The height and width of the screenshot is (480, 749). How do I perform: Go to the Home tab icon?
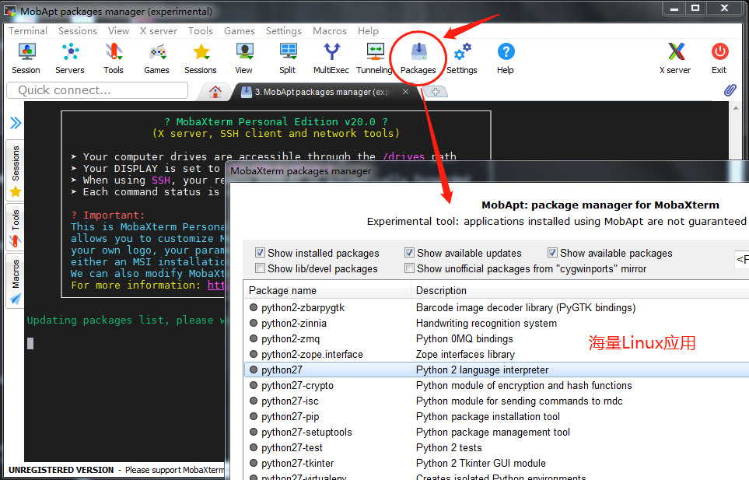coord(215,92)
